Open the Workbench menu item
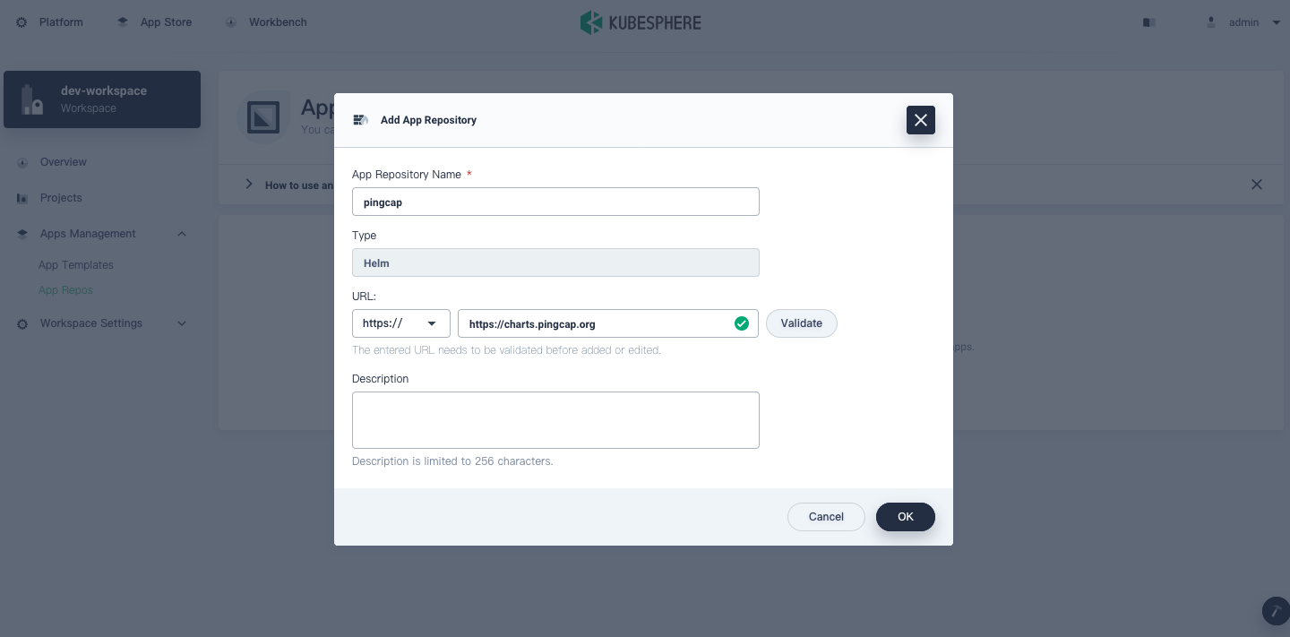The image size is (1290, 637). 276,22
